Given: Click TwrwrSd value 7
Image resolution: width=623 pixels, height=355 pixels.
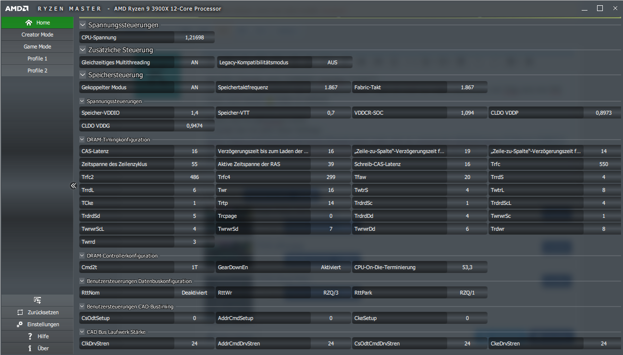Looking at the screenshot, I should [x=331, y=229].
